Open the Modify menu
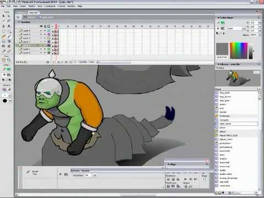Viewport: 264px width, 198px height. (32, 6)
